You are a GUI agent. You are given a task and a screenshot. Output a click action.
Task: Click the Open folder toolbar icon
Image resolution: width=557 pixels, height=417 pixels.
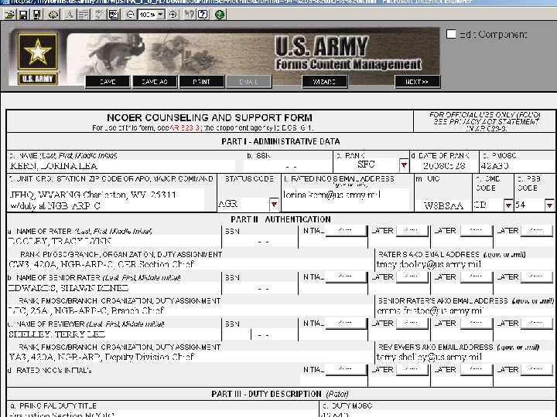pyautogui.click(x=10, y=15)
